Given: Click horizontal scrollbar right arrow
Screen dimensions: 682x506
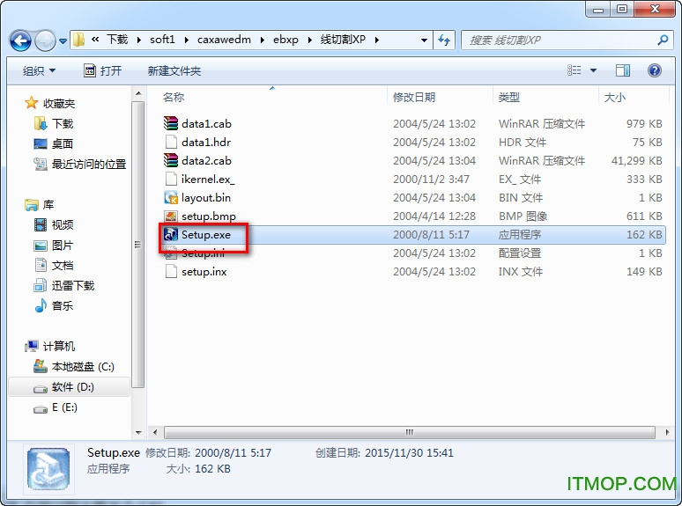Looking at the screenshot, I should point(667,432).
